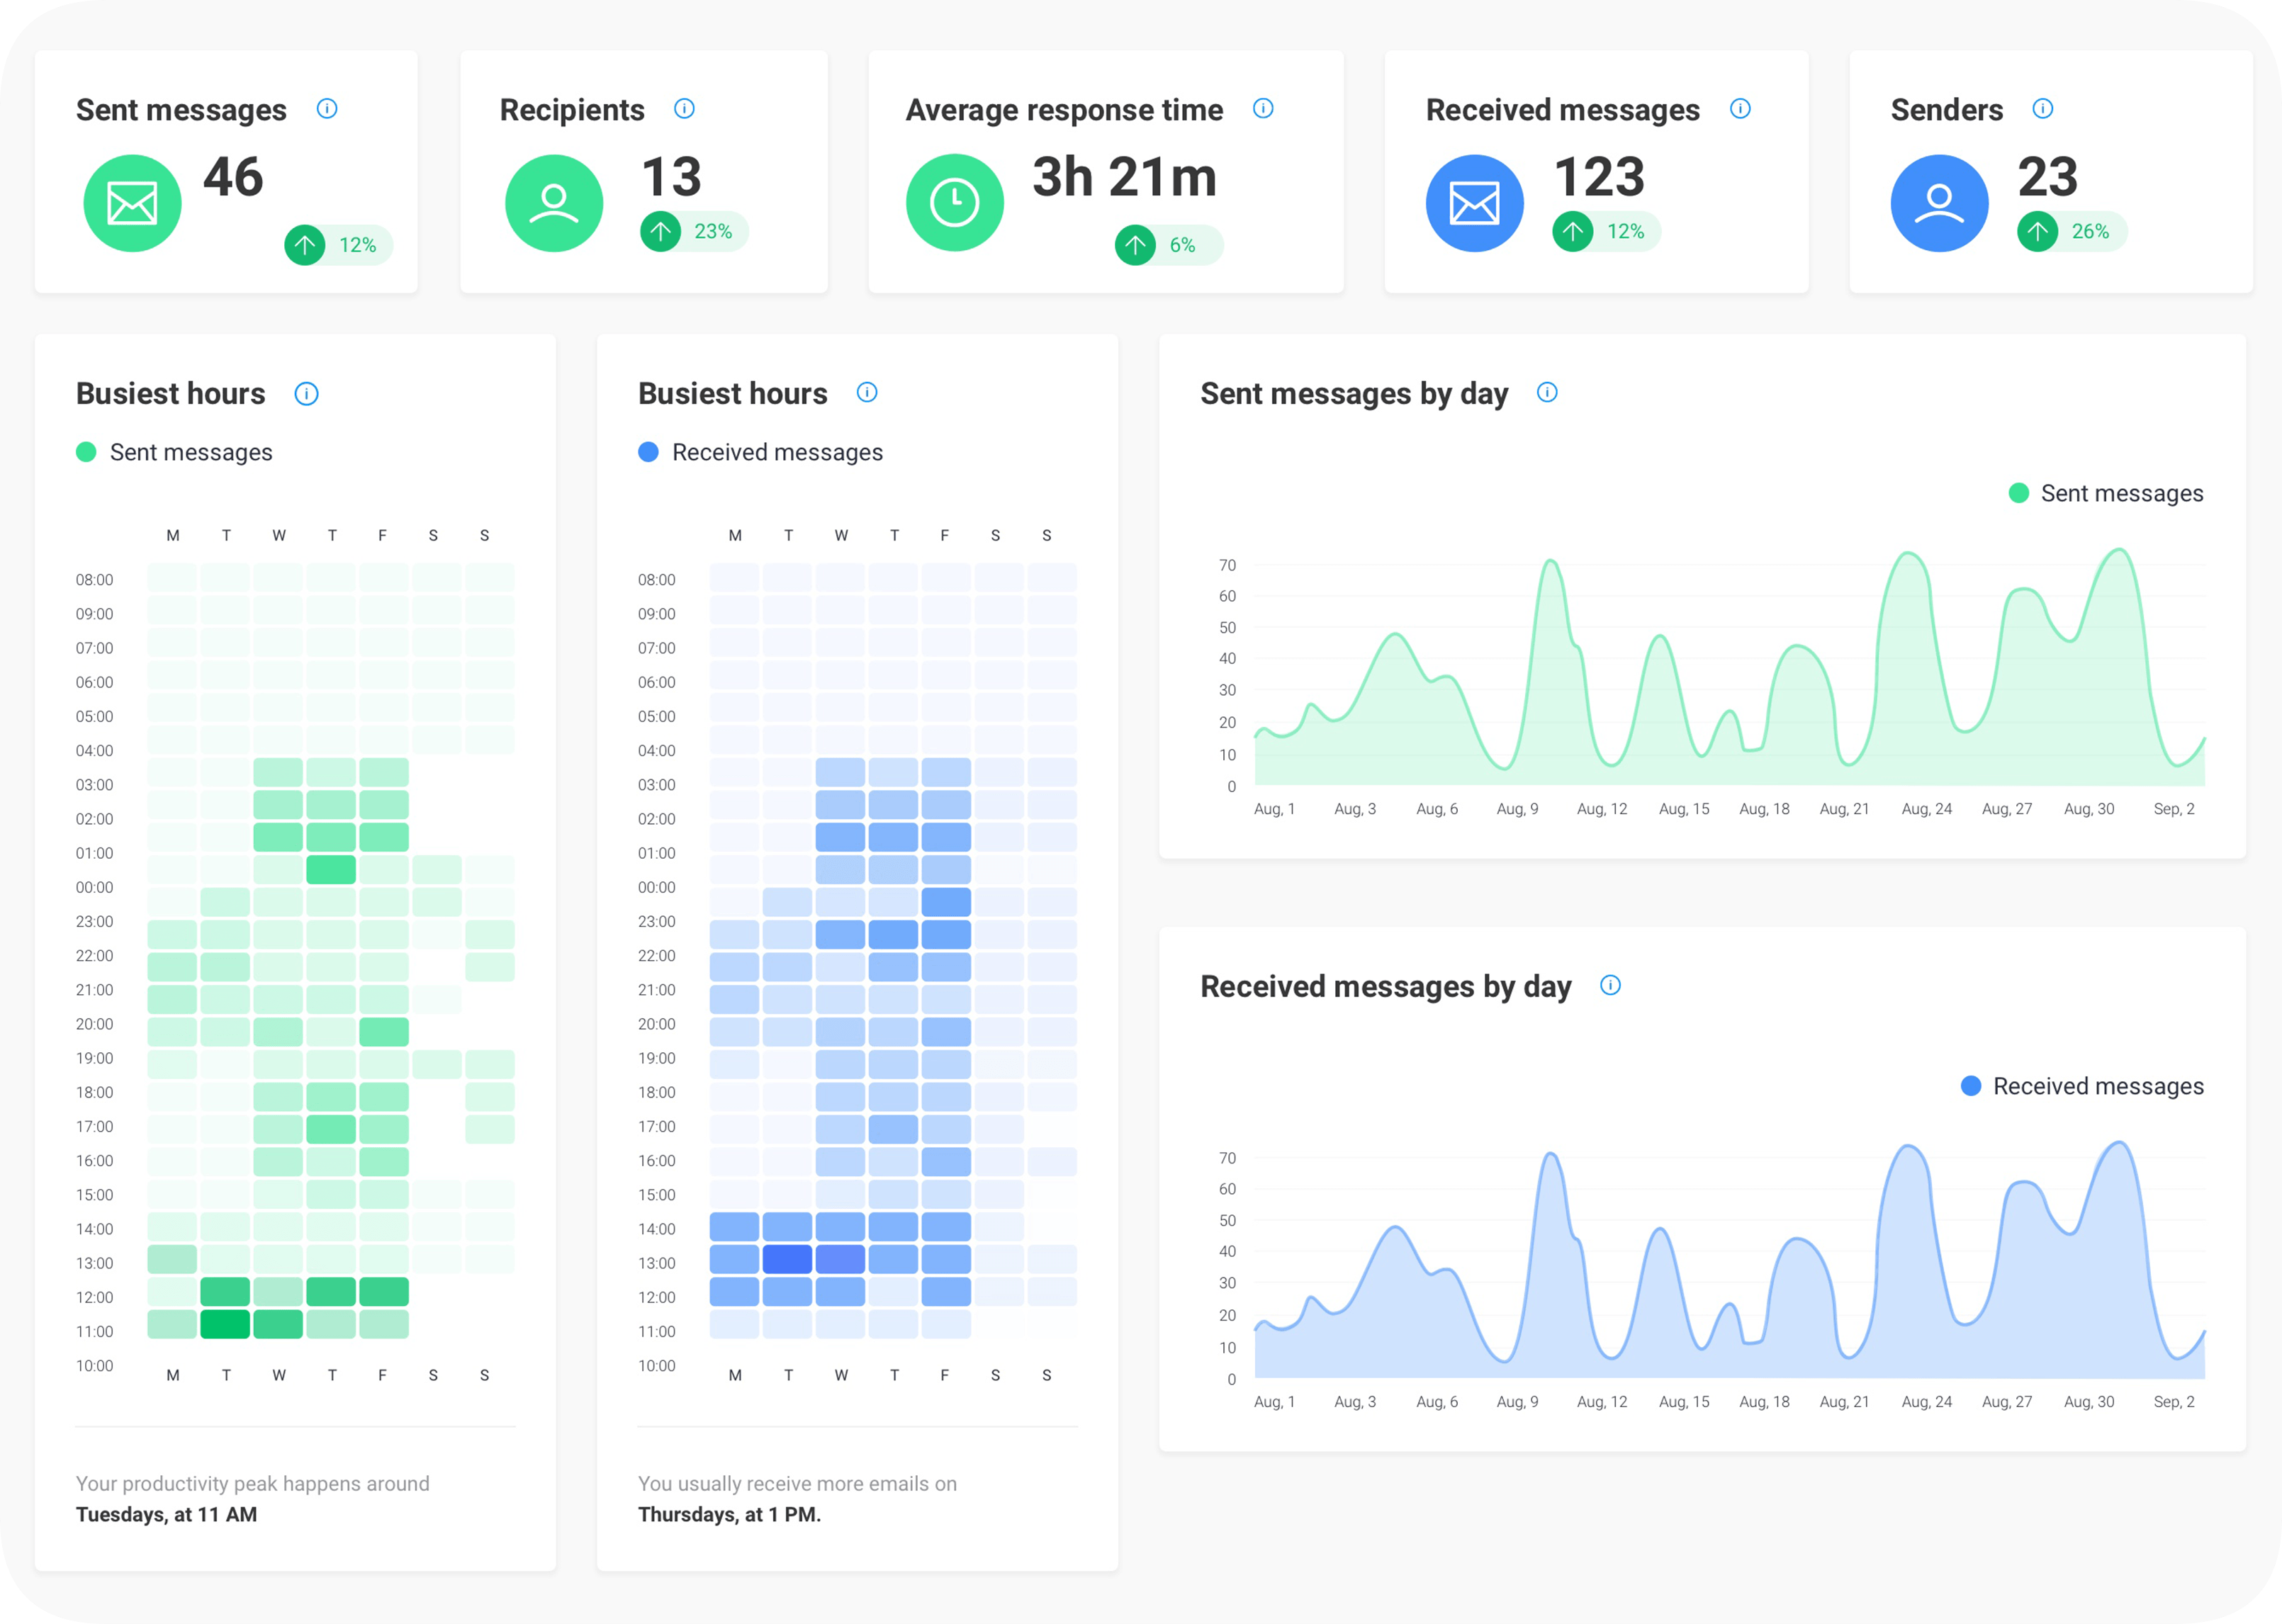Click Aug, 24 label on sent chart axis
The height and width of the screenshot is (1624, 2282).
(x=1926, y=808)
